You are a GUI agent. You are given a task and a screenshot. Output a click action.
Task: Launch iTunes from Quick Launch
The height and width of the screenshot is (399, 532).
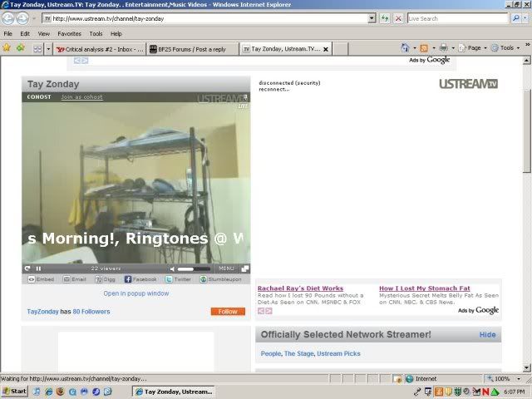point(37,392)
